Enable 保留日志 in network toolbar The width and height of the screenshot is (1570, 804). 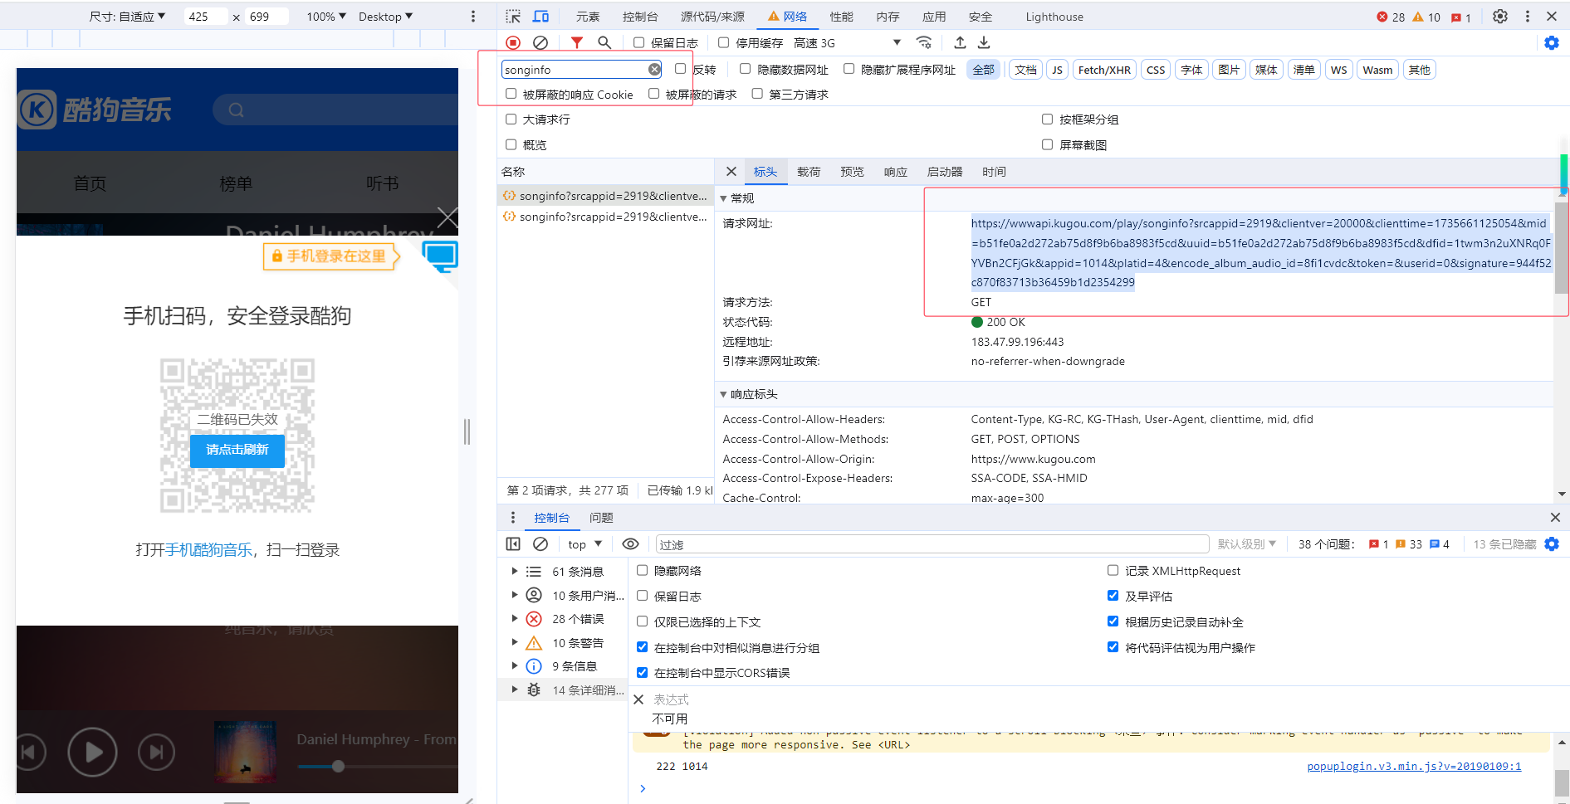coord(638,42)
